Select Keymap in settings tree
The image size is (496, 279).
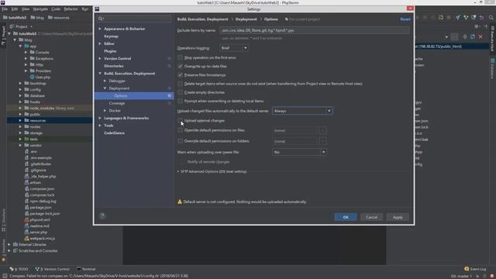pyautogui.click(x=111, y=36)
